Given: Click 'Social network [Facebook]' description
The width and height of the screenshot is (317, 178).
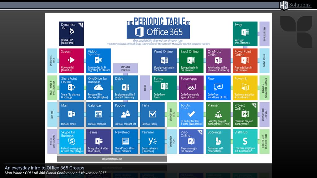Looking at the screenshot, I should click(150, 150).
